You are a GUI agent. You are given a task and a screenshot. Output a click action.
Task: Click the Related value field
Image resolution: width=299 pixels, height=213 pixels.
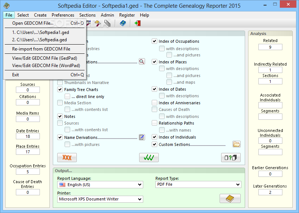(270, 47)
